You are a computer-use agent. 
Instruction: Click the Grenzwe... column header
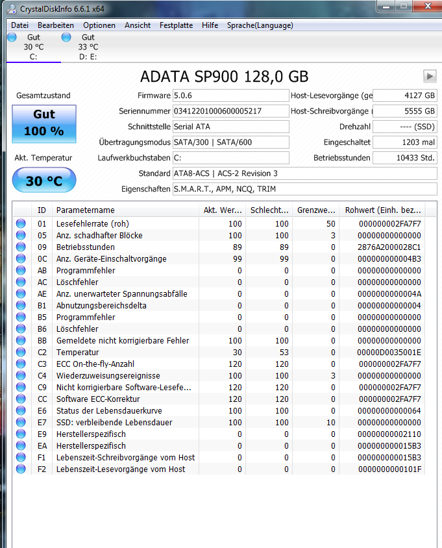(316, 210)
